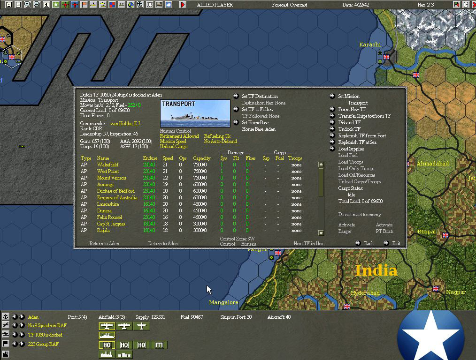Toggle 'Do not react to enemy'
Screen dimensions: 476x360
[360, 214]
